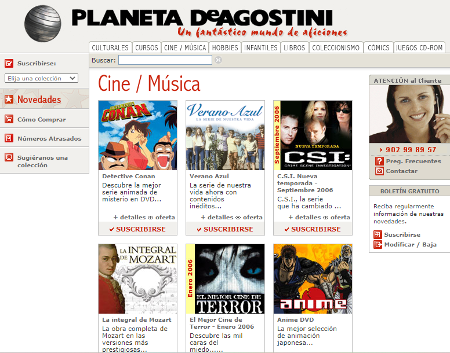The height and width of the screenshot is (353, 450).
Task: Click the question mark icon for Preg. Frecuentes
Action: coord(379,161)
